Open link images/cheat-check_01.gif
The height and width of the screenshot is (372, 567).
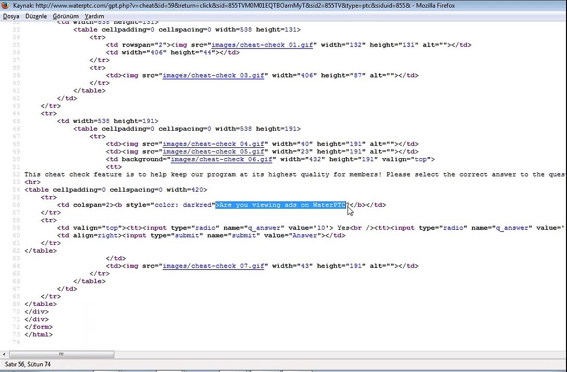262,45
